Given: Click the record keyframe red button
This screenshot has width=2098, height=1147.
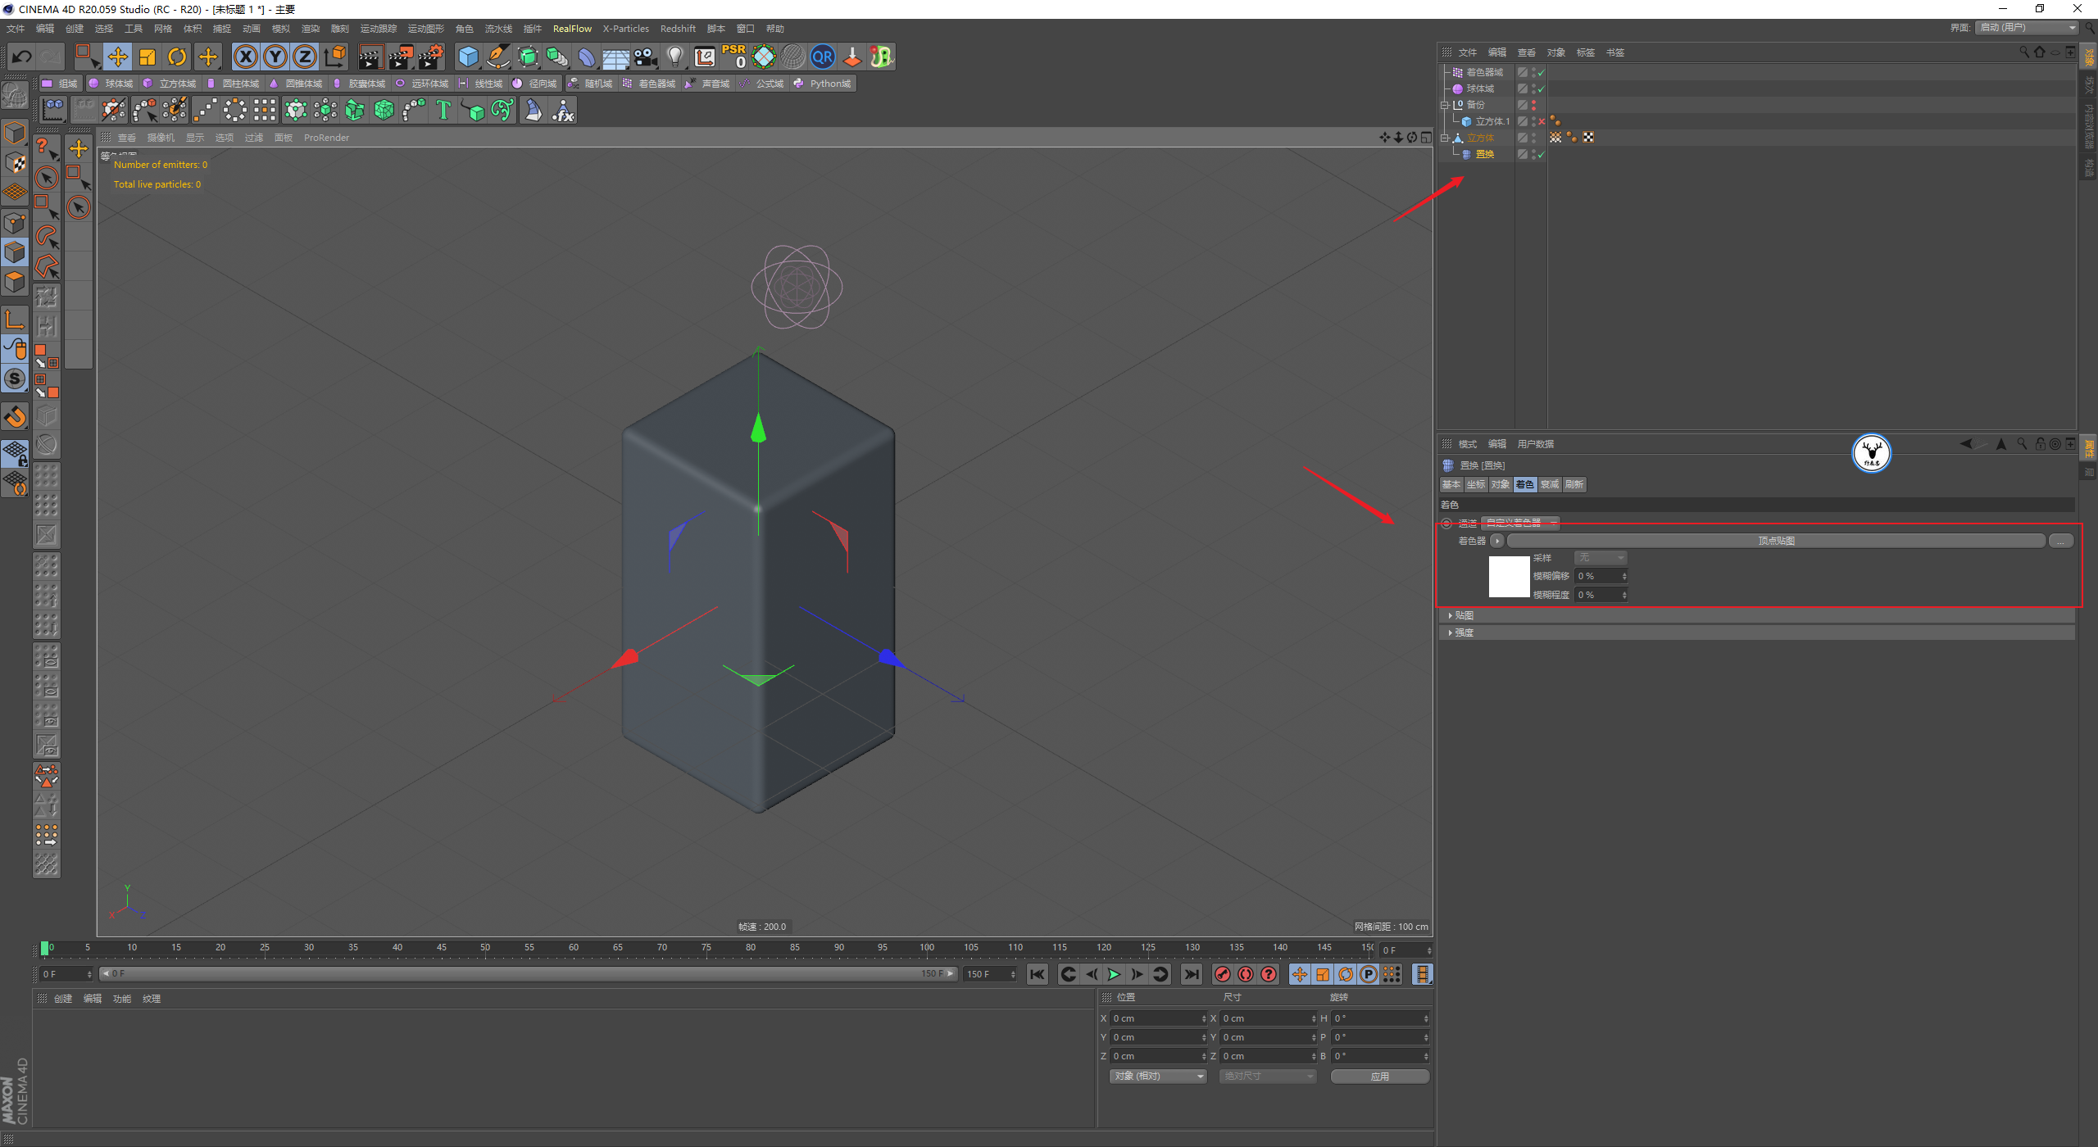Looking at the screenshot, I should pyautogui.click(x=1223, y=974).
